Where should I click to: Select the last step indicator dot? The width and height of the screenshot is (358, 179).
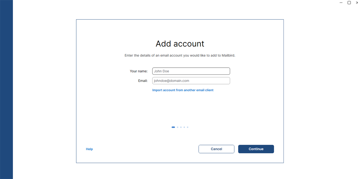pos(188,127)
